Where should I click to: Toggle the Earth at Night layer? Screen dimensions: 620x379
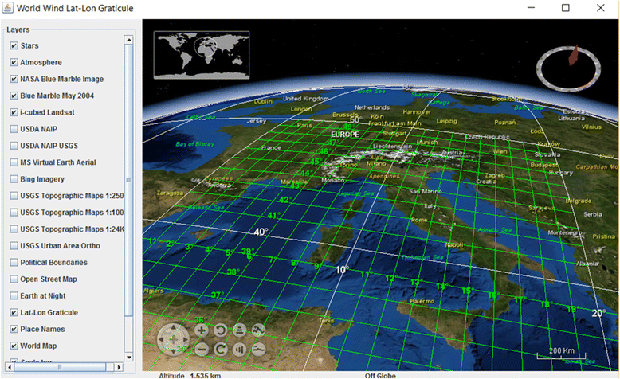coord(14,296)
